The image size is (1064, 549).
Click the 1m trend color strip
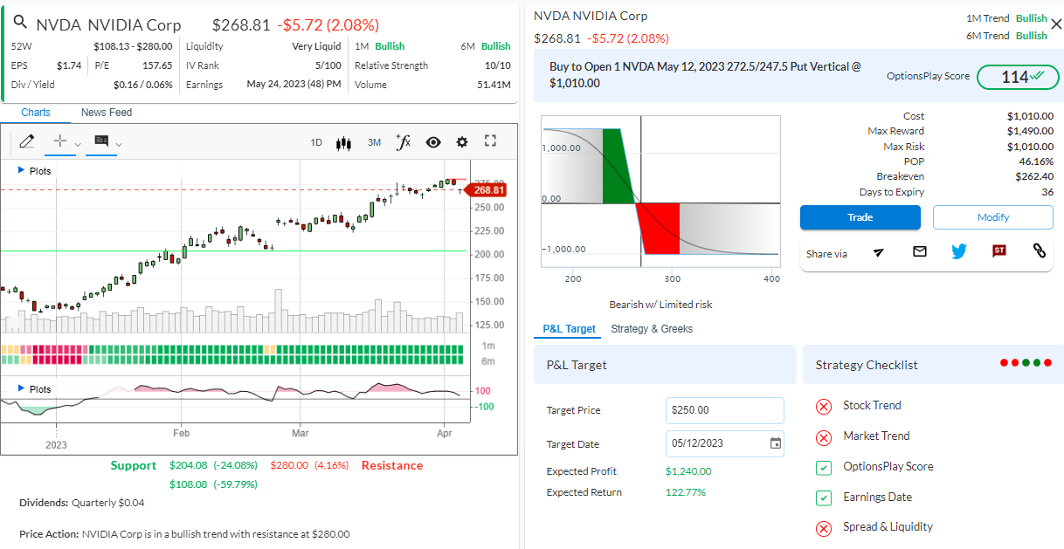tap(232, 349)
